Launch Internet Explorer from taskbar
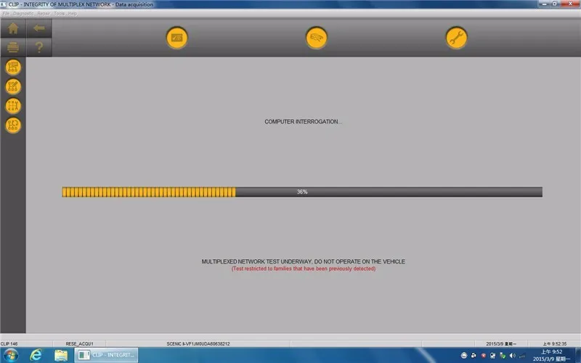 click(36, 355)
